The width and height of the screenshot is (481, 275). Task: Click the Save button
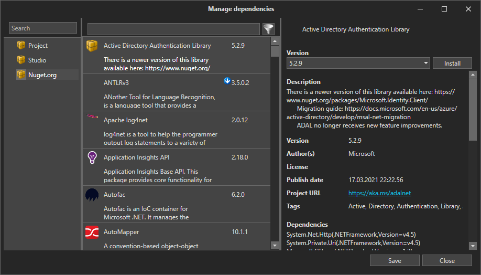pos(395,260)
